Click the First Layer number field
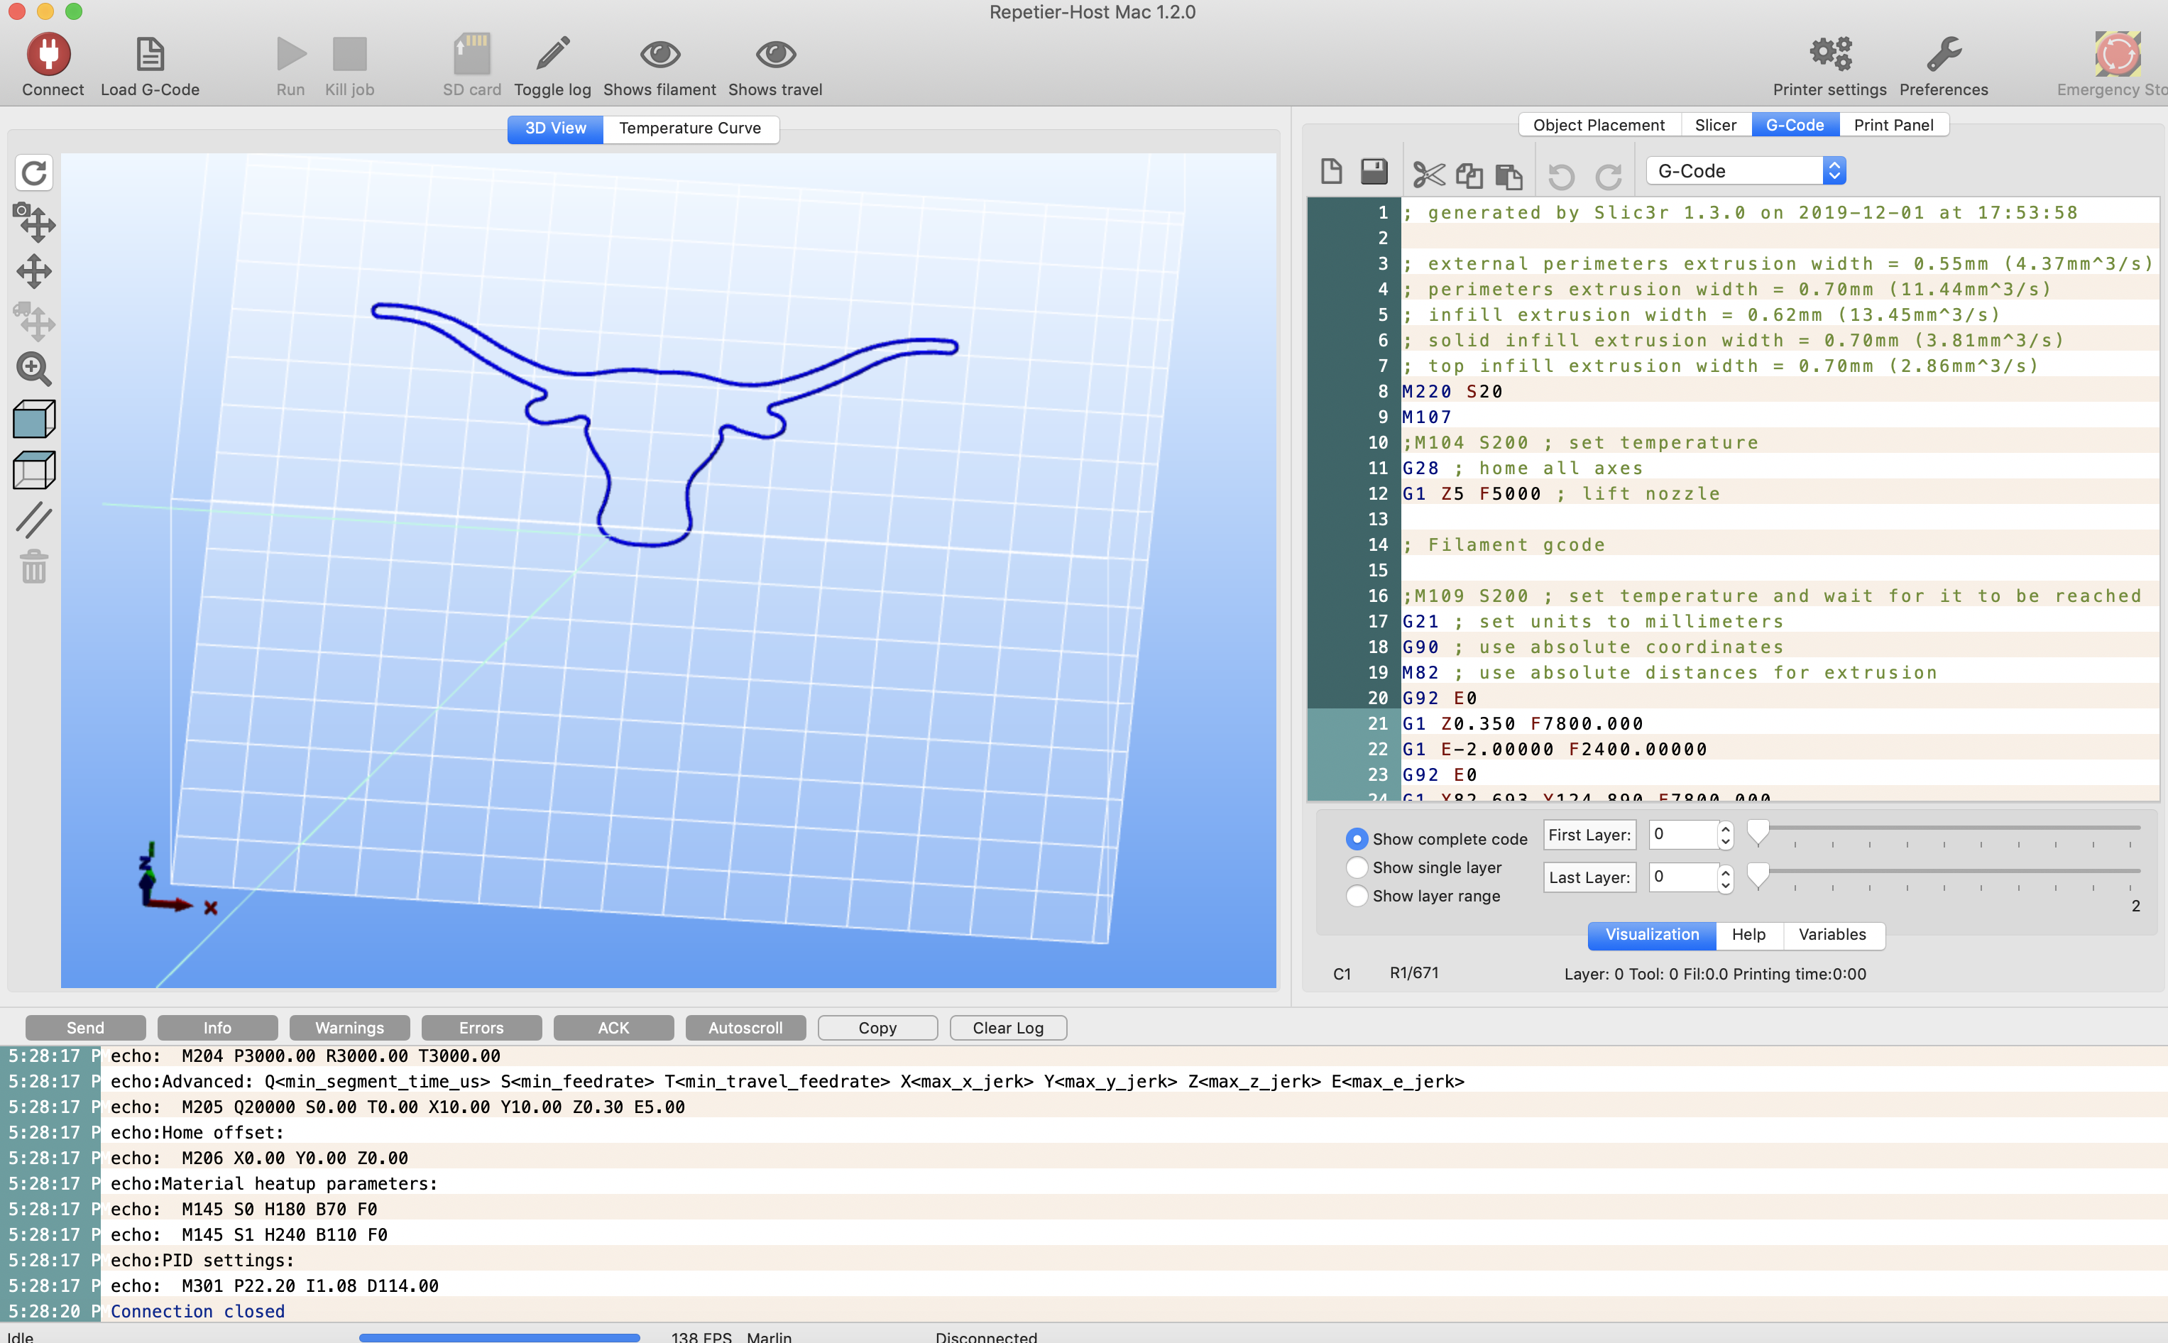Image resolution: width=2168 pixels, height=1343 pixels. tap(1682, 834)
